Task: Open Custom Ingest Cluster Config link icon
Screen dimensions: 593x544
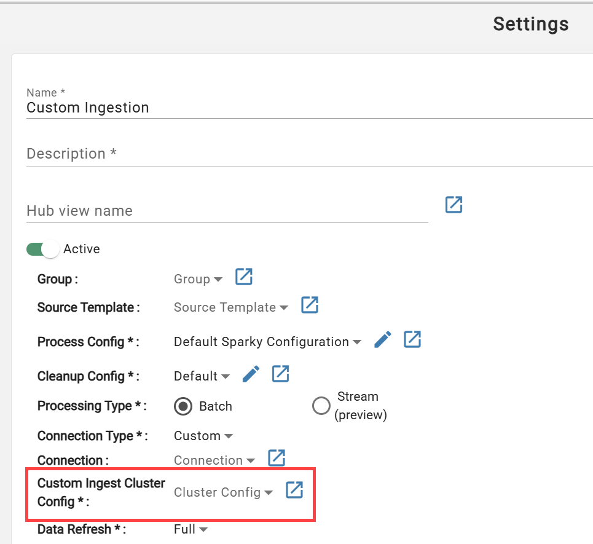Action: (x=294, y=490)
